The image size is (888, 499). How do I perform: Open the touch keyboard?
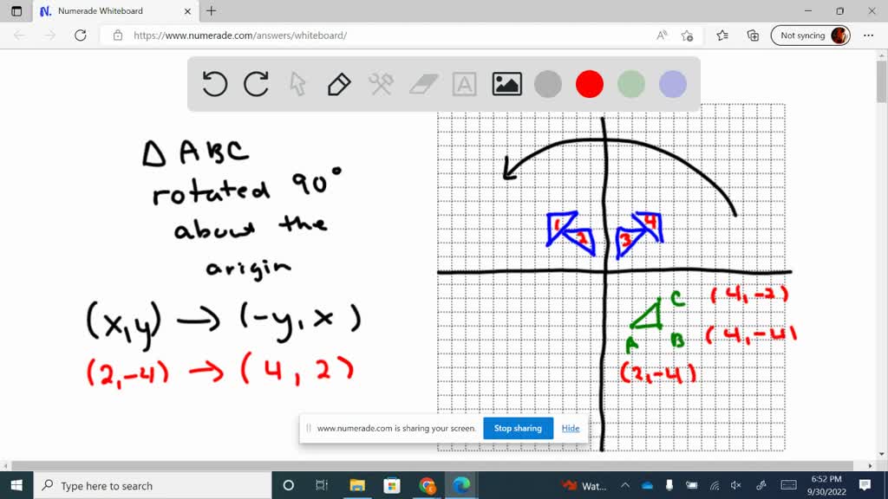click(789, 485)
